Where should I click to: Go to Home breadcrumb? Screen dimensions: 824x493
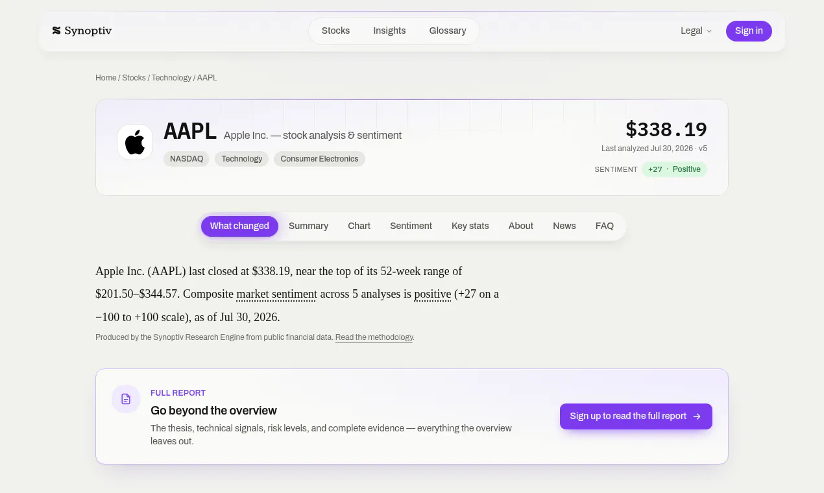(106, 78)
